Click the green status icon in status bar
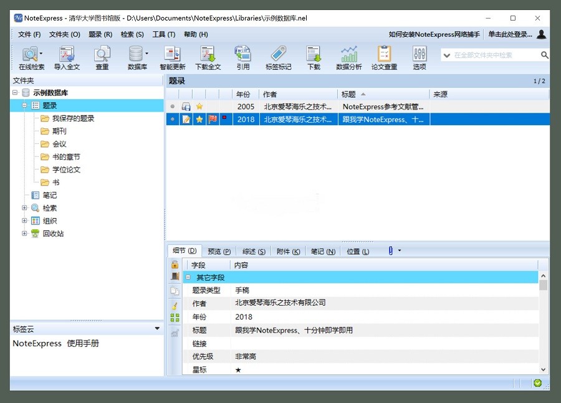 (x=537, y=383)
